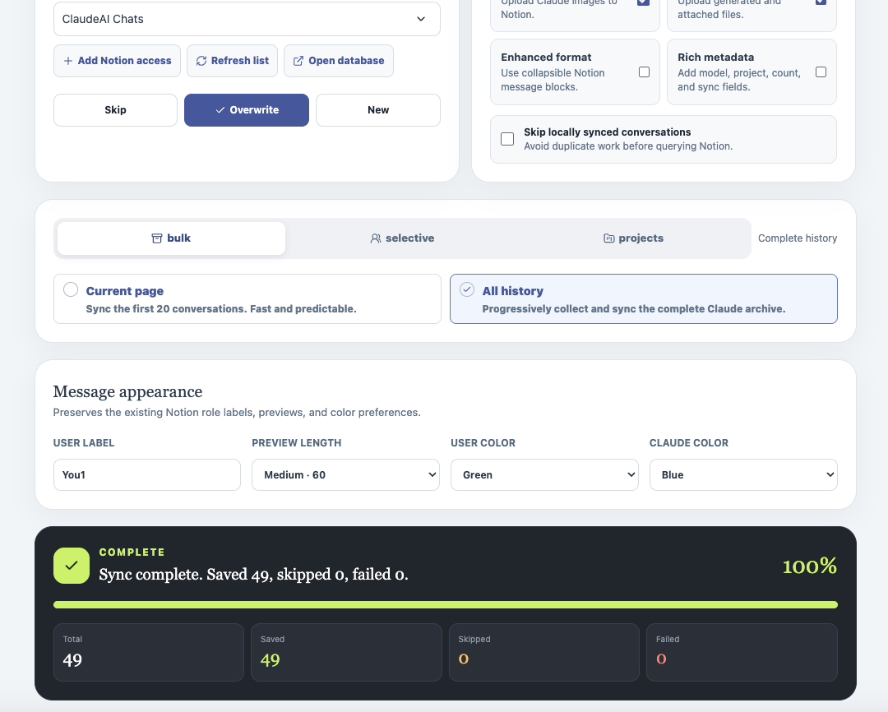Tick Skip locally synced conversations checkbox
Image resolution: width=888 pixels, height=712 pixels.
[x=507, y=139]
